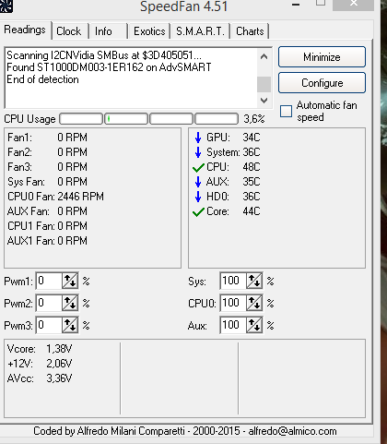Click the green check icon beside CPU
The width and height of the screenshot is (387, 444).
pos(198,167)
